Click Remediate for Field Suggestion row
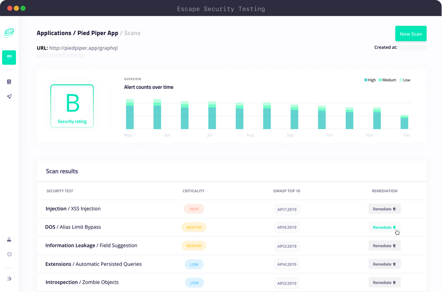442x292 pixels. (x=385, y=246)
